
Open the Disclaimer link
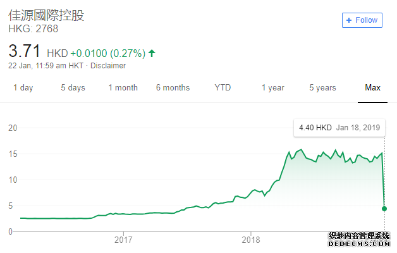pyautogui.click(x=108, y=66)
